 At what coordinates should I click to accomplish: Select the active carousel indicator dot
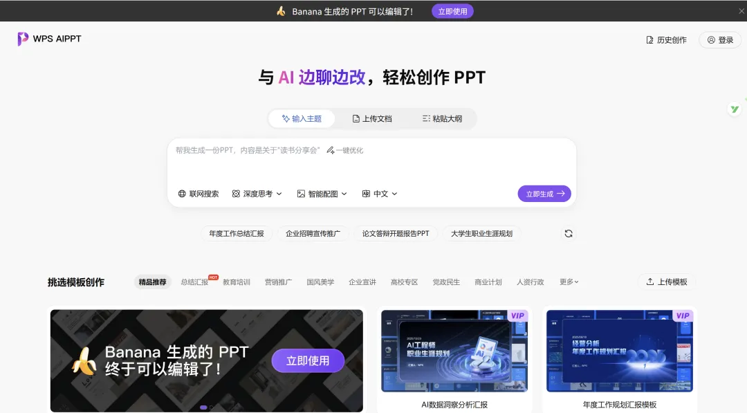(203, 407)
